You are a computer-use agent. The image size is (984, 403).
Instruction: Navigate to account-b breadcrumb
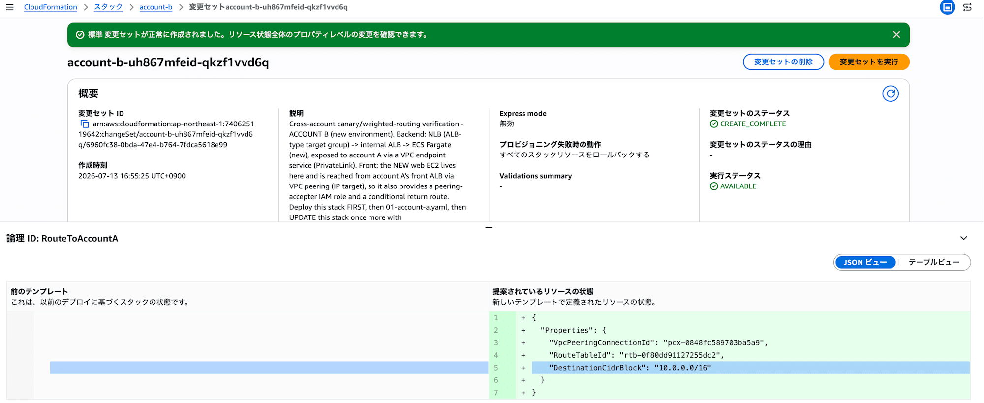(x=156, y=7)
